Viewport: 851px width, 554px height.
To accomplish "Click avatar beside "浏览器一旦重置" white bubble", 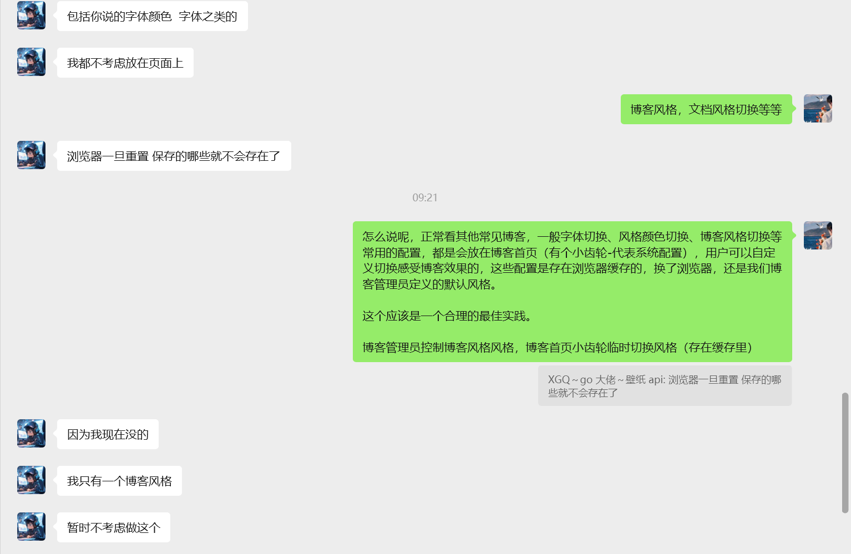I will click(x=31, y=155).
